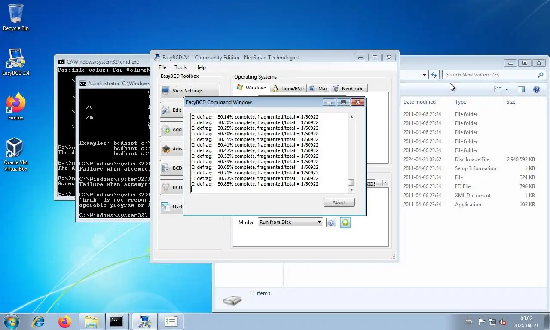Click the View Settings button label
The width and height of the screenshot is (550, 330).
188,91
